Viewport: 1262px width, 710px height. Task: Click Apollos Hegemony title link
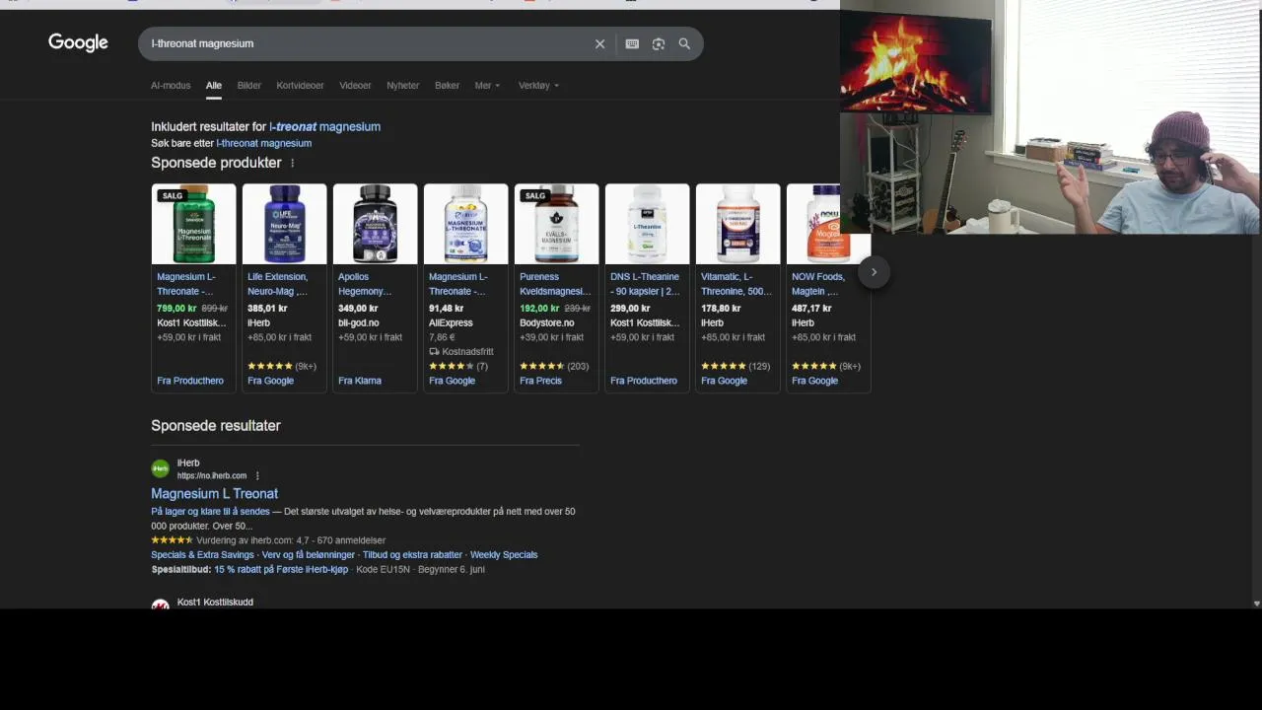[x=365, y=284]
